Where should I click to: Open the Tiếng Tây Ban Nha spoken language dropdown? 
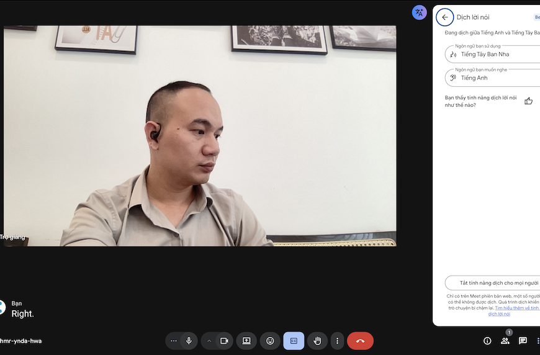(492, 54)
